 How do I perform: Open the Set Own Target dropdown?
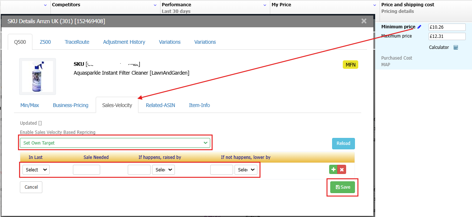[x=115, y=143]
